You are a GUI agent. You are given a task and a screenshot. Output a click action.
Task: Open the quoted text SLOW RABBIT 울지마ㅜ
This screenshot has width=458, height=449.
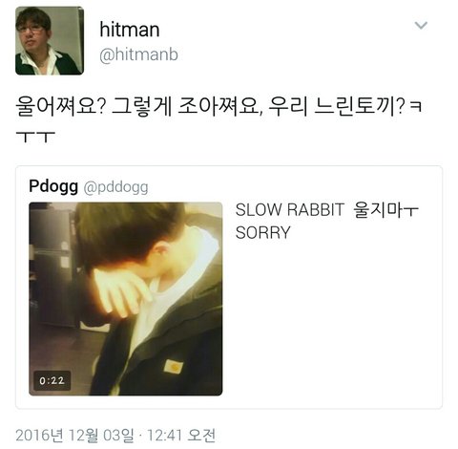(327, 210)
